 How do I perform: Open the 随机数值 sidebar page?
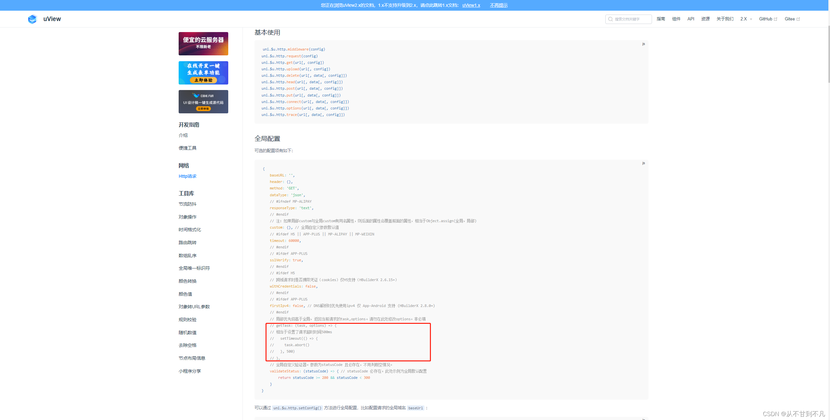pyautogui.click(x=187, y=333)
